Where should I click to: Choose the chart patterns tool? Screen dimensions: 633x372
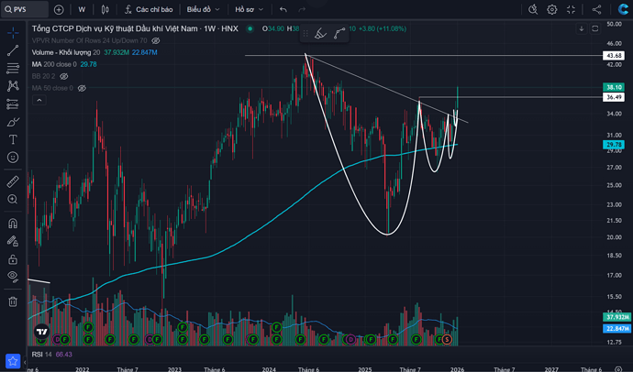point(13,86)
